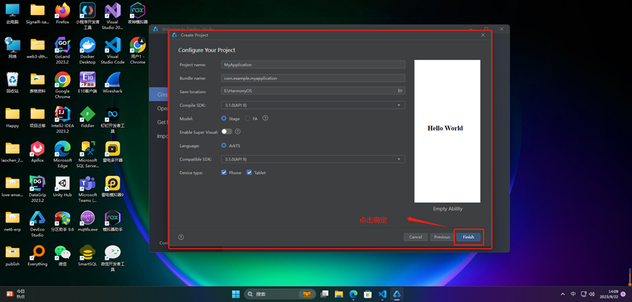
Task: Click Bundle name input field
Action: tap(313, 78)
